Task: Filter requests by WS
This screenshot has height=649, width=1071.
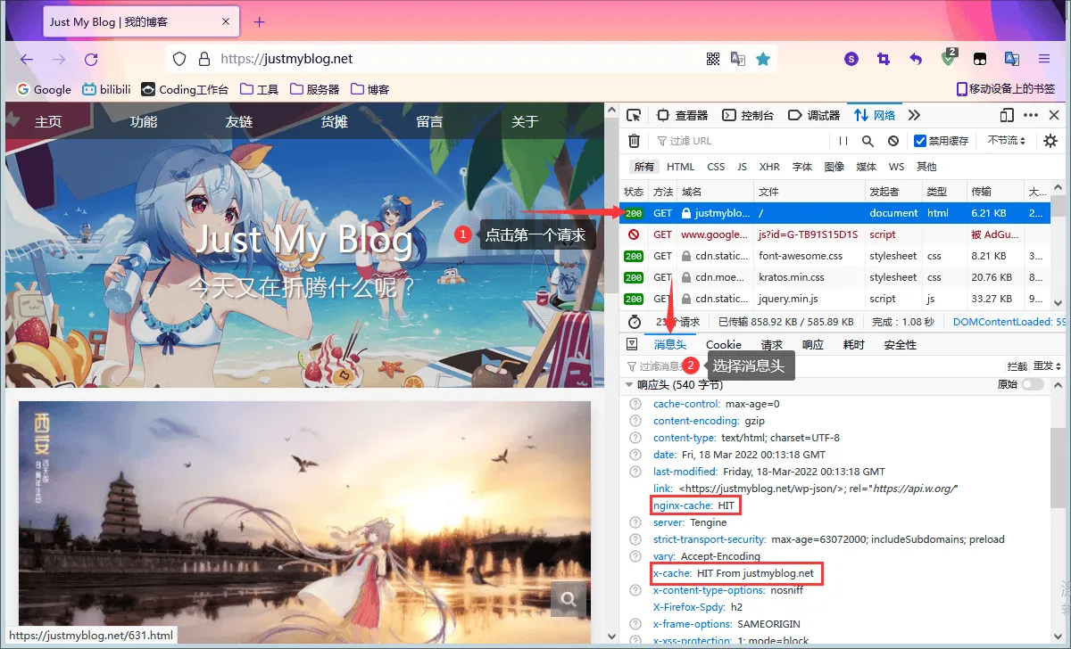Action: 896,167
